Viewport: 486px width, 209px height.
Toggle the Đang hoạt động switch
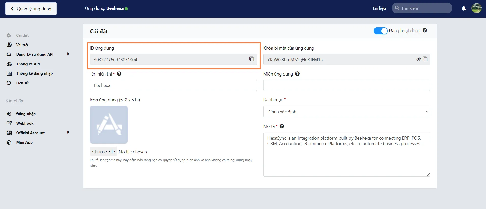pos(381,31)
